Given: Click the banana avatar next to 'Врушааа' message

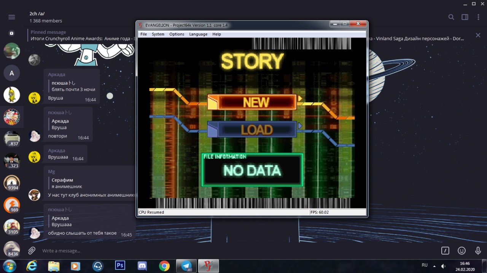Looking at the screenshot, I should click(34, 157).
